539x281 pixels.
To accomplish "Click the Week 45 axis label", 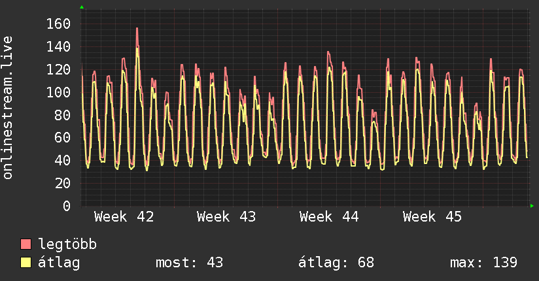I will [x=432, y=217].
